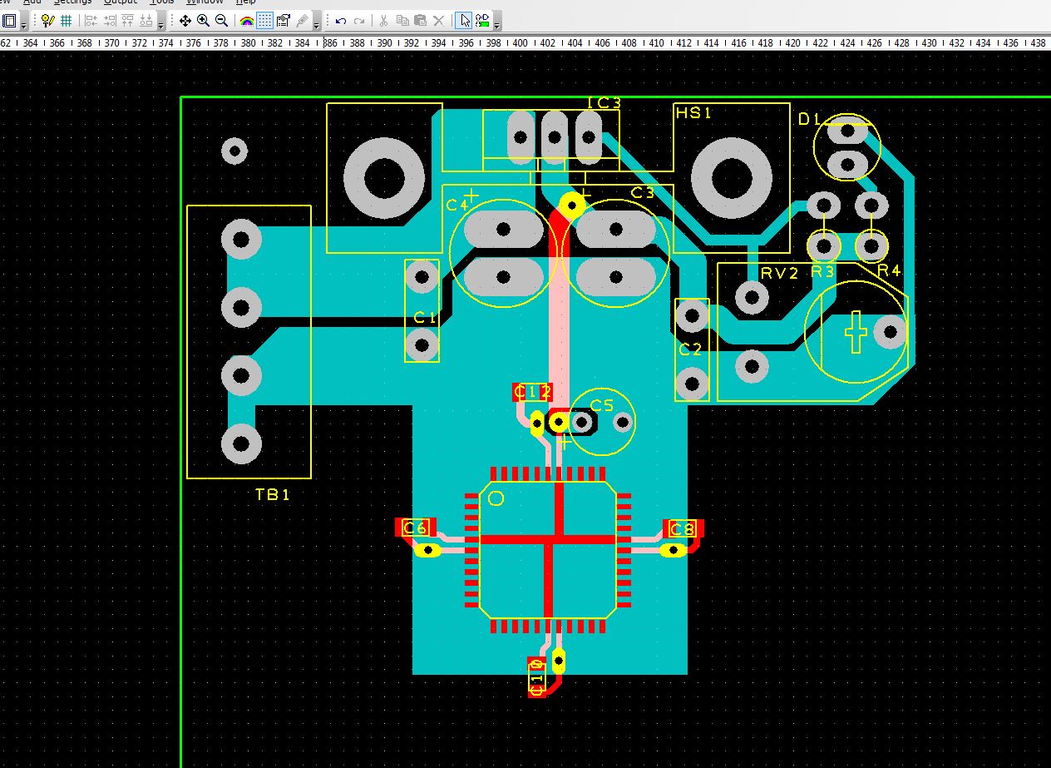Click the isolated mounting hole above TB1
This screenshot has width=1051, height=768.
234,151
